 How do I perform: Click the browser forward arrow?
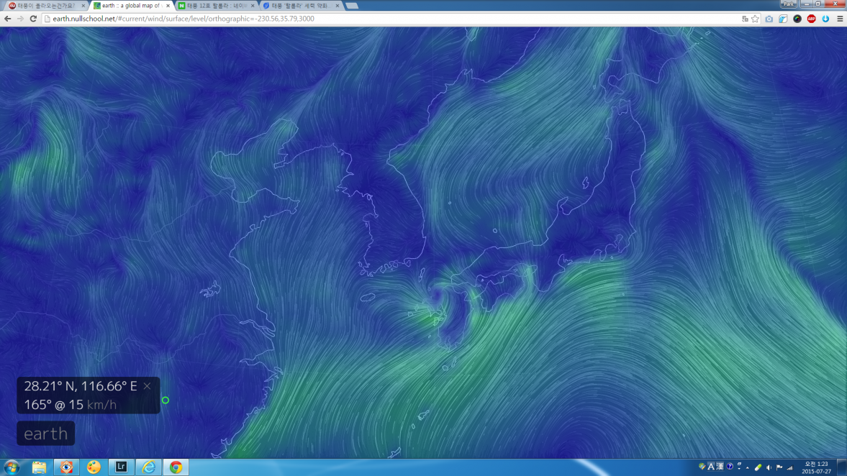click(21, 19)
